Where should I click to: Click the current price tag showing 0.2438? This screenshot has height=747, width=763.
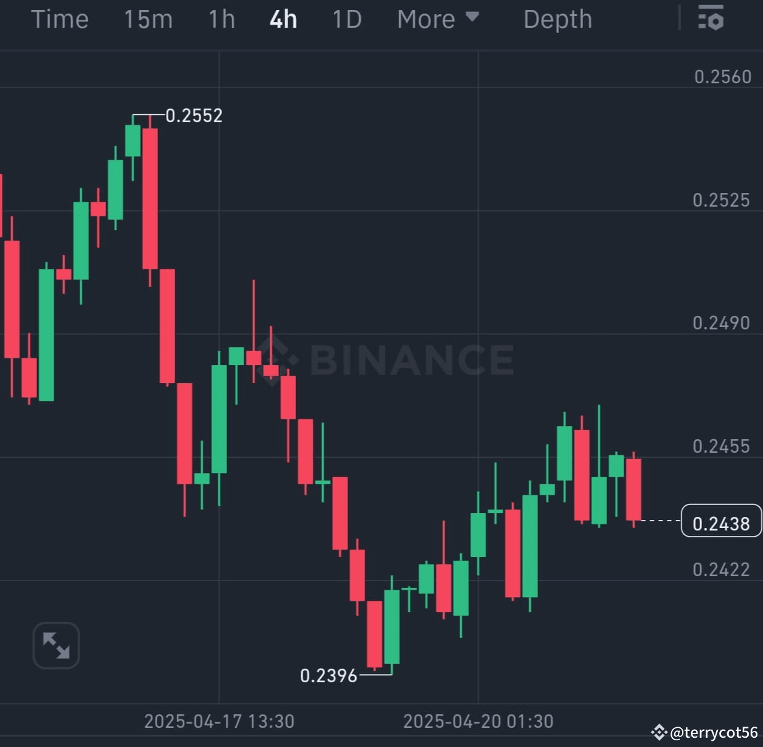click(x=720, y=522)
